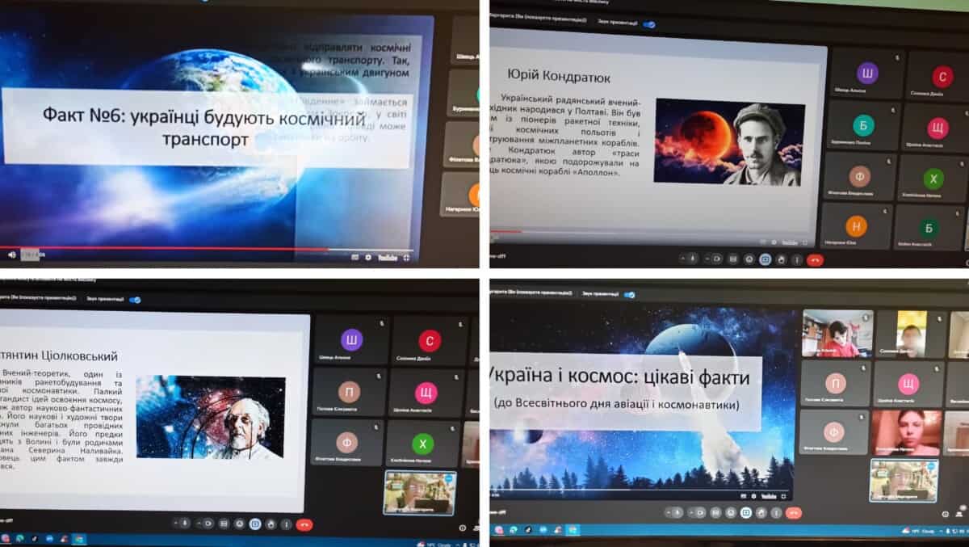The width and height of the screenshot is (969, 547).
Task: Expand camera settings arrow in Ціолковський meeting
Action: click(x=198, y=524)
